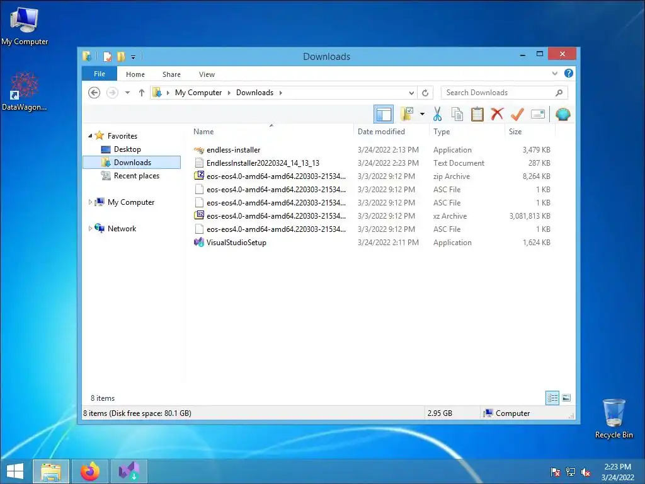Open the File menu tab
The width and height of the screenshot is (645, 484).
point(100,74)
